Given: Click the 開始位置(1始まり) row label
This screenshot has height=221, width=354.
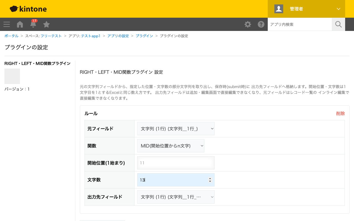Looking at the screenshot, I should [106, 163].
